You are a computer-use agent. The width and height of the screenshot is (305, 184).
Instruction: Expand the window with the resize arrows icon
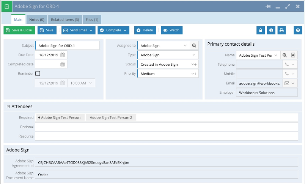(288, 6)
